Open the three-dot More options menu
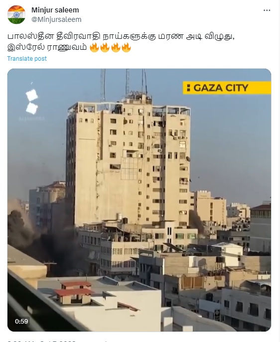 pos(267,10)
